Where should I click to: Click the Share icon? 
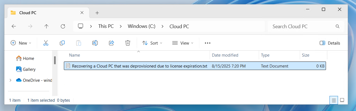(111, 43)
